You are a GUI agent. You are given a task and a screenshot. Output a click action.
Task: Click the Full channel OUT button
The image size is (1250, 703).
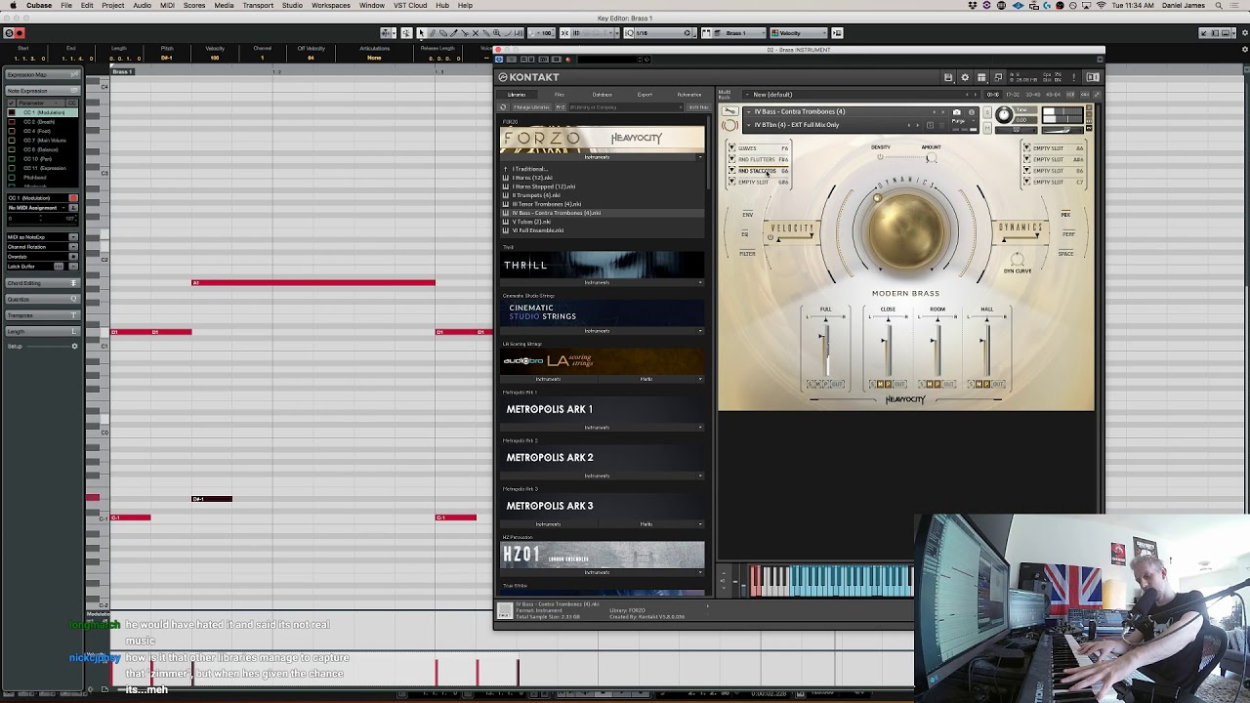(x=837, y=385)
